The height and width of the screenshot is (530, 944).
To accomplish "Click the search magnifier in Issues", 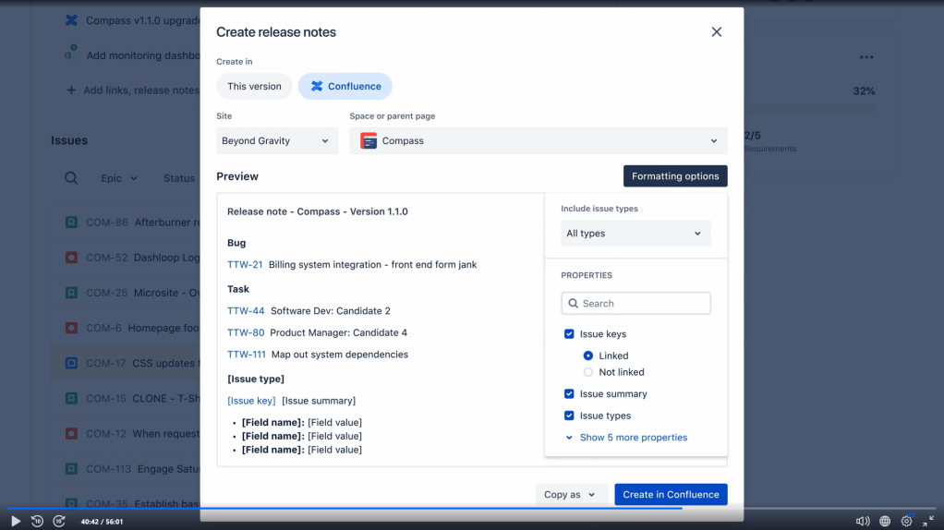I will click(71, 178).
